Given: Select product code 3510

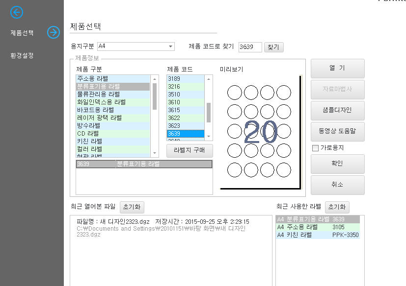Looking at the screenshot, I should 186,94.
